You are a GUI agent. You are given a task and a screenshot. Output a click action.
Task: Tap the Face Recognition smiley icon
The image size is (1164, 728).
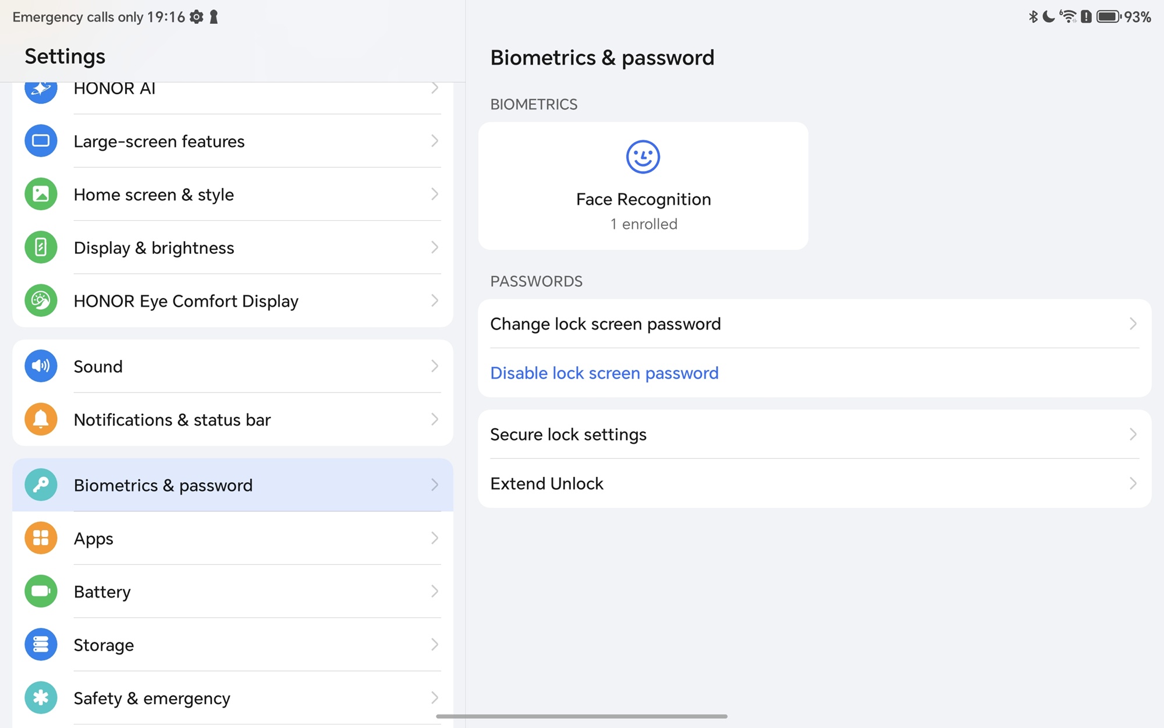[x=643, y=157]
